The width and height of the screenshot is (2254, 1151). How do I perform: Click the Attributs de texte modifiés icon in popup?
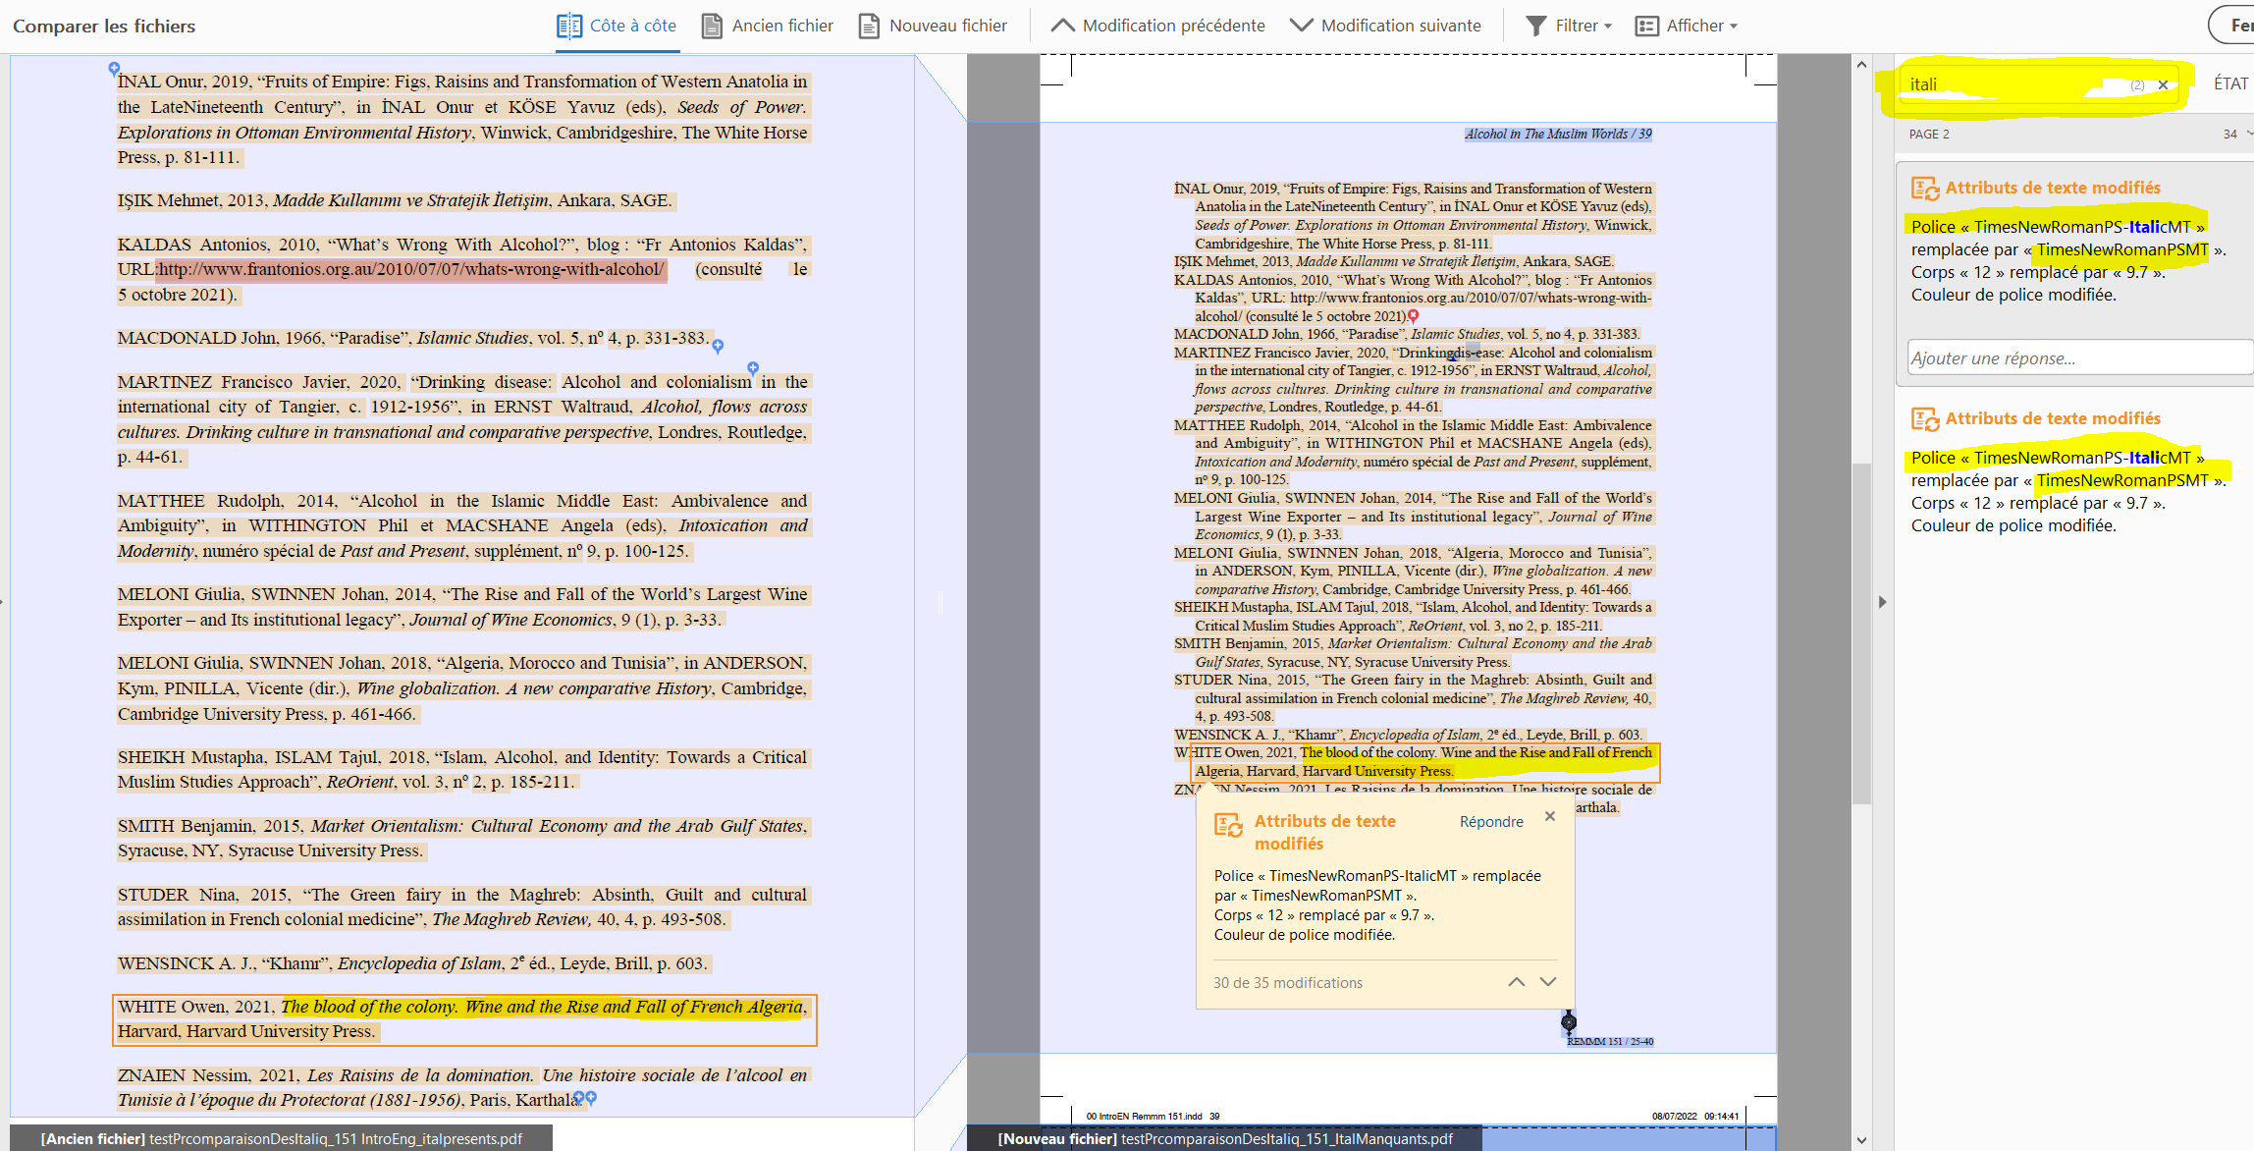(x=1229, y=826)
